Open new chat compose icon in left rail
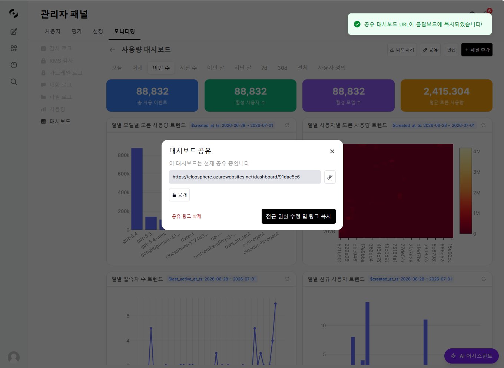 point(14,32)
